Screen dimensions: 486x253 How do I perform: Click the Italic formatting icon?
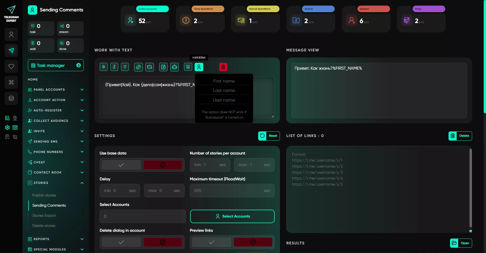(x=114, y=67)
